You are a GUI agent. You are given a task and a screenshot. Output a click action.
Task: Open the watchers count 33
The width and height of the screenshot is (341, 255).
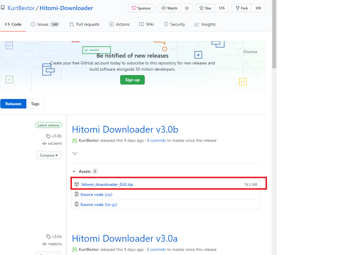pyautogui.click(x=186, y=8)
